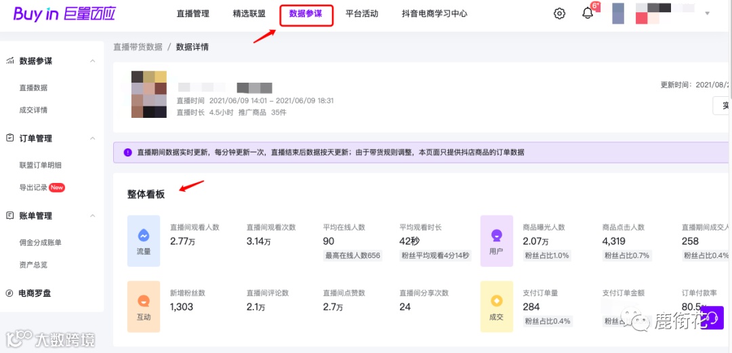Open 联盟订单明细 in the sidebar
This screenshot has width=732, height=353.
40,165
